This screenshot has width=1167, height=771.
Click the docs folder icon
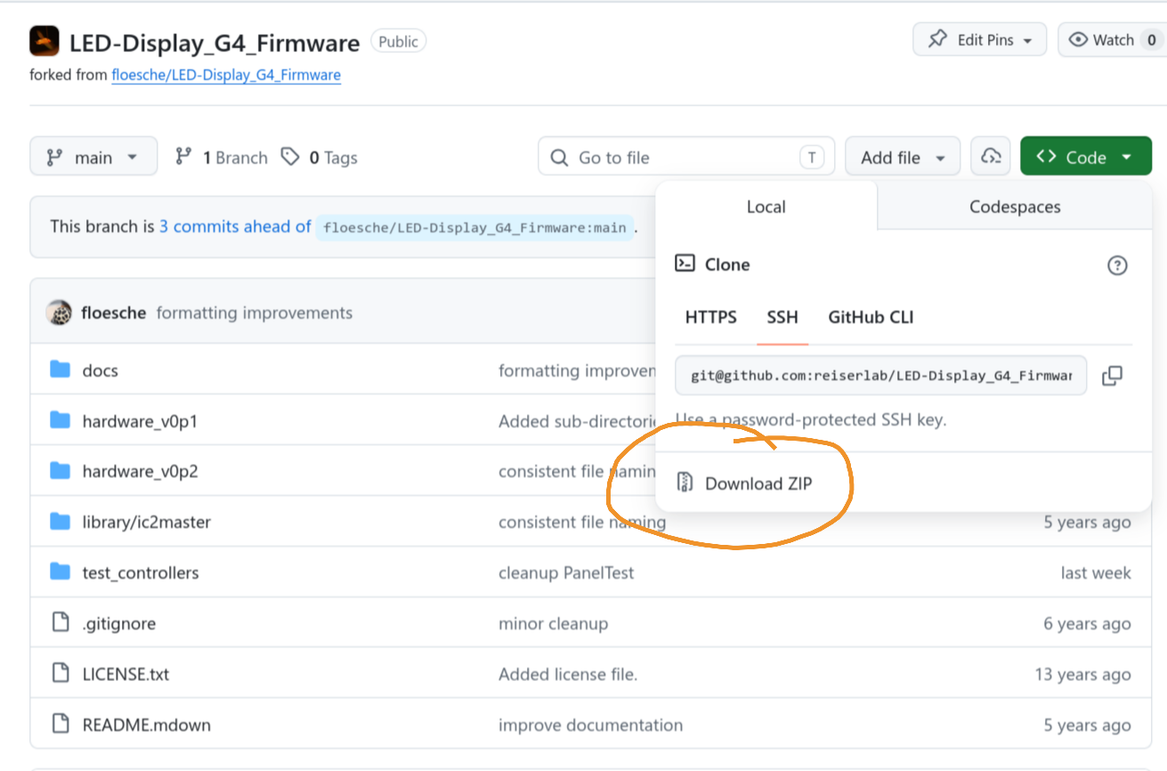[x=60, y=369]
